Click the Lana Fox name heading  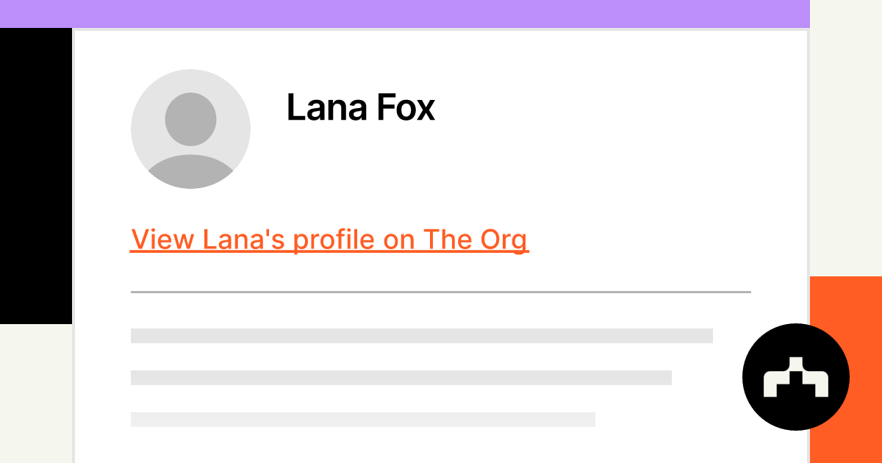coord(360,107)
